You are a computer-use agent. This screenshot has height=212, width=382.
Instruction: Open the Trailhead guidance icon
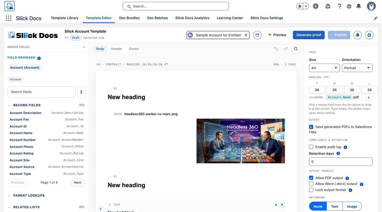click(x=328, y=6)
